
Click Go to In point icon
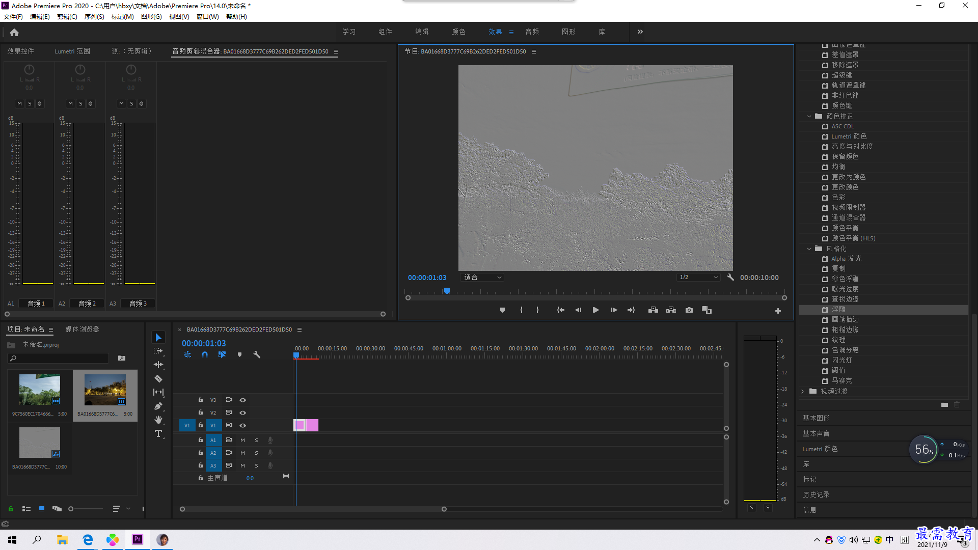(560, 310)
